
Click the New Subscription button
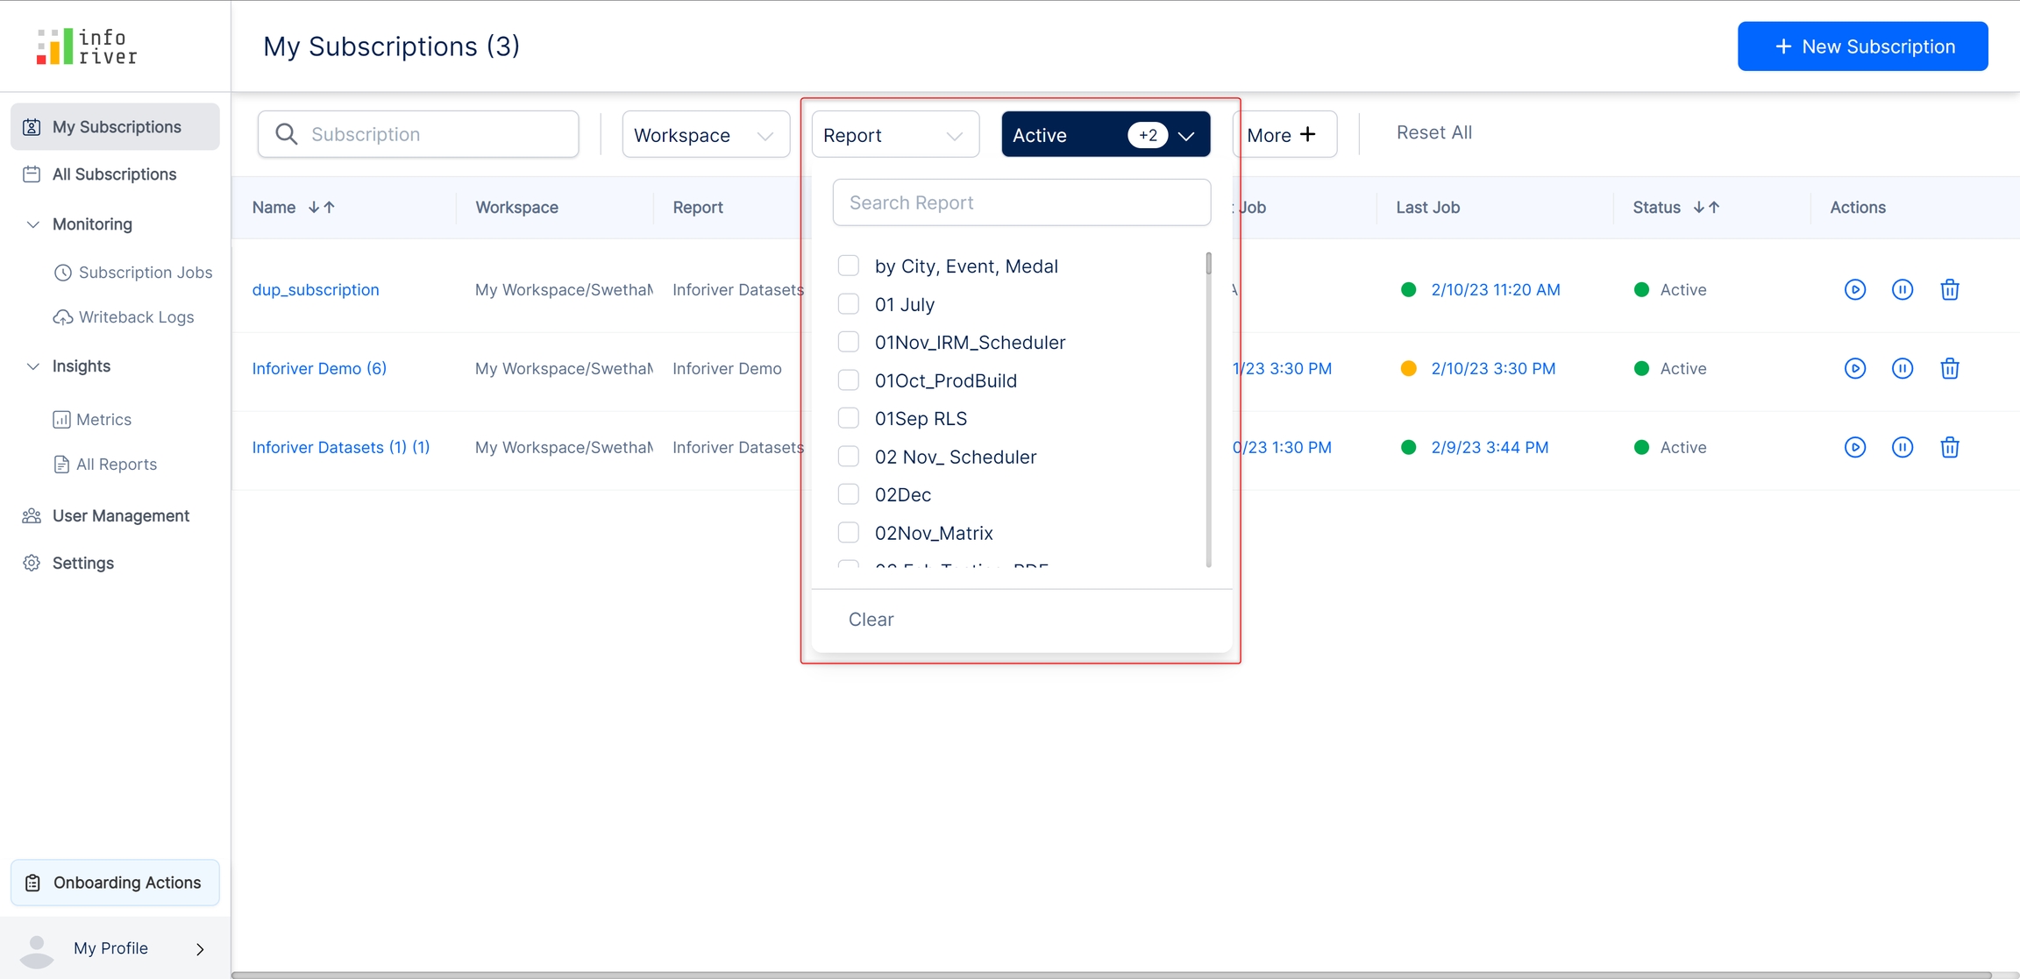(x=1862, y=46)
